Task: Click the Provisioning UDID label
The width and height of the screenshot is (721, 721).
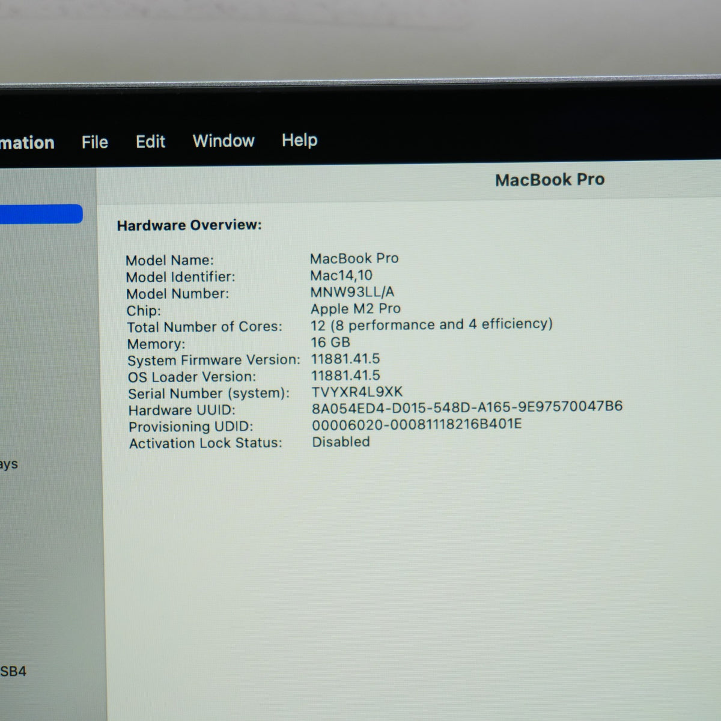Action: pos(191,427)
